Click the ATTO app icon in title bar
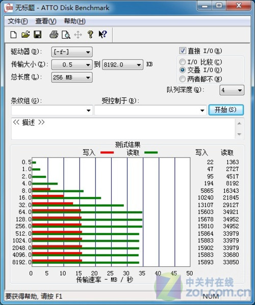 point(8,8)
